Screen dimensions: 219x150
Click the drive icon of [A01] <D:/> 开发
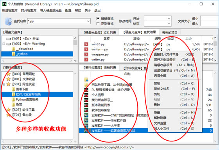coord(9,39)
